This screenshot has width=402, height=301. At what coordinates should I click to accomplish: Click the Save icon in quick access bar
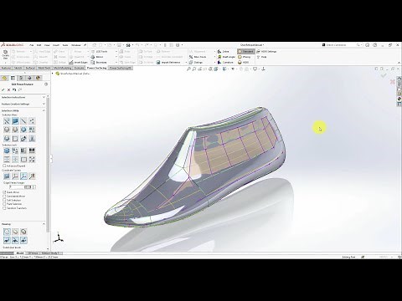click(x=119, y=45)
